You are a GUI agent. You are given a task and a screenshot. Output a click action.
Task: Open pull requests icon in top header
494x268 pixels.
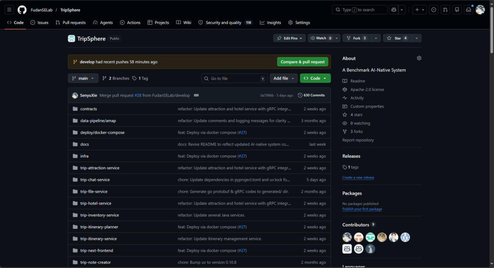[x=445, y=10]
